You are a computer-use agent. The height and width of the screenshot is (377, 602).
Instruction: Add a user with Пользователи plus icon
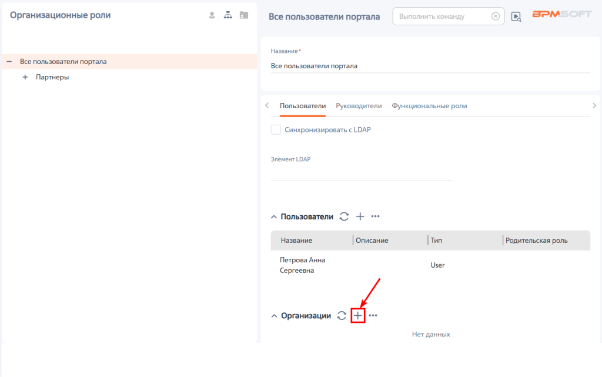[x=360, y=216]
